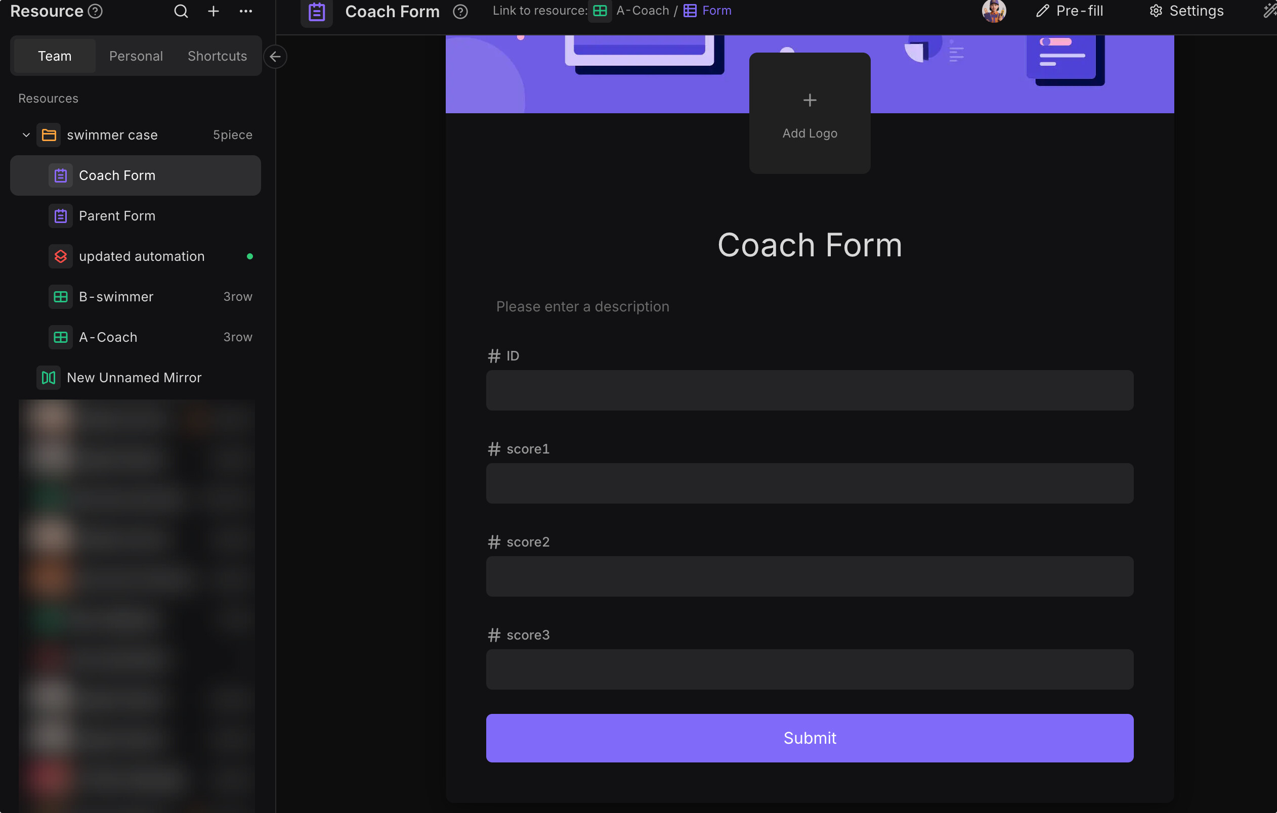Switch to the Personal tab
The image size is (1277, 813).
click(x=136, y=56)
